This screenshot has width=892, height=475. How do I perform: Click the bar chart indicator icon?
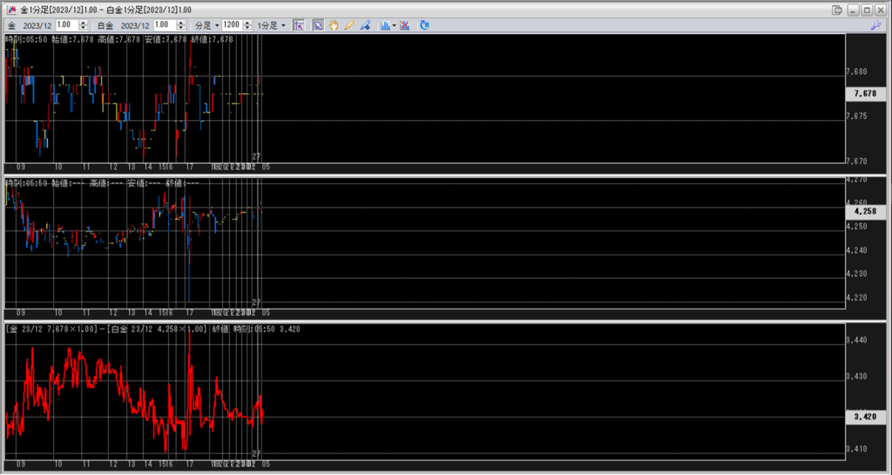coord(385,25)
